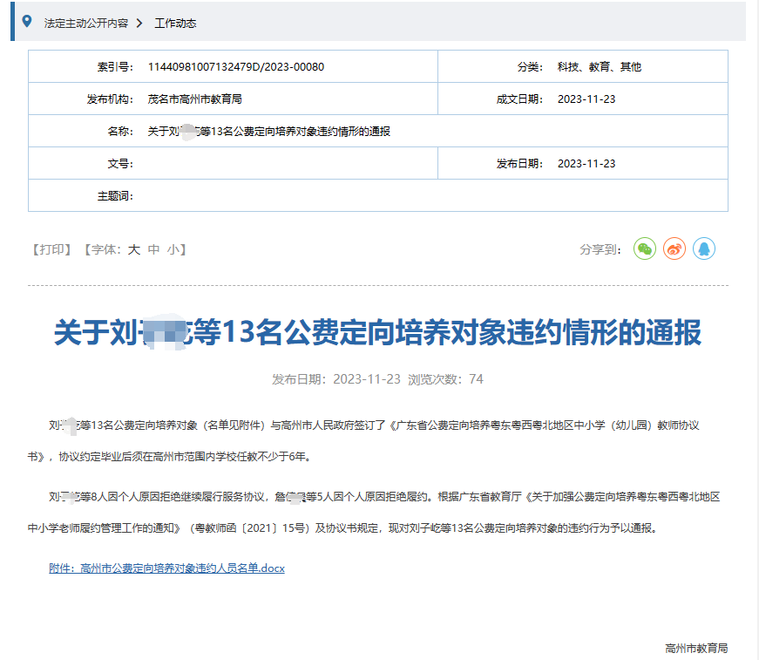This screenshot has width=759, height=660.
Task: Click the 成文日期 value 2023-11-23
Action: pos(586,99)
